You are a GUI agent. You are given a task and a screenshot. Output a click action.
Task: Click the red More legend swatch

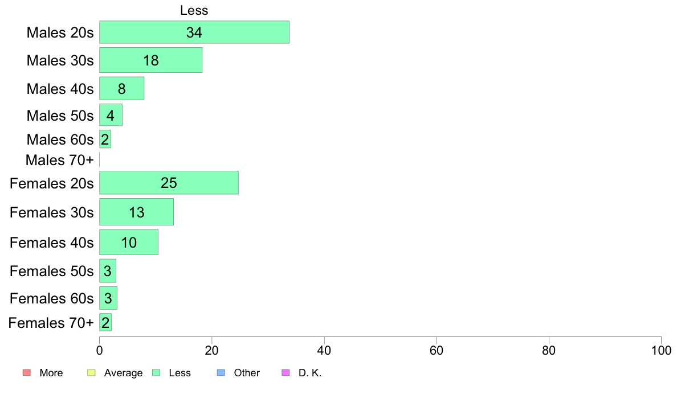(27, 372)
